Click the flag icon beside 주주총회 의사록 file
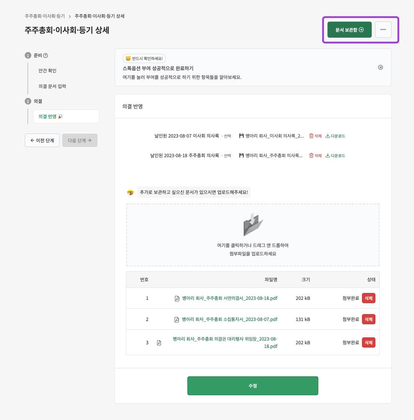This screenshot has height=420, width=414. [242, 155]
